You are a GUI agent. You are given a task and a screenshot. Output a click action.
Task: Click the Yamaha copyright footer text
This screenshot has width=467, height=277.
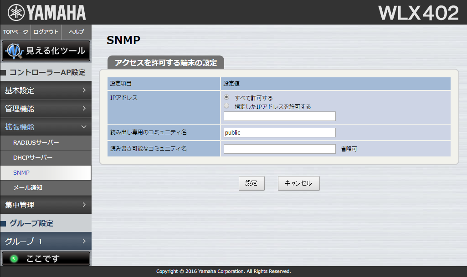tap(223, 272)
